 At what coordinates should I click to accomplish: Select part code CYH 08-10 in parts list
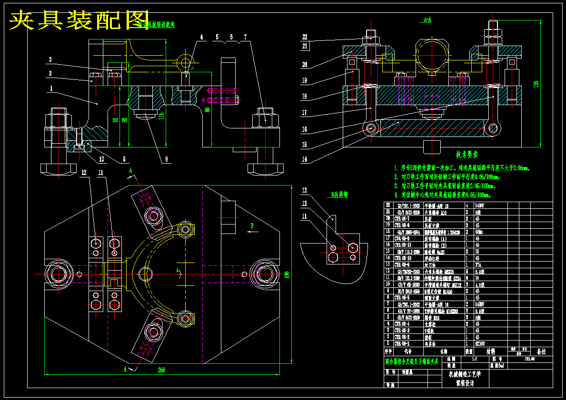pyautogui.click(x=403, y=258)
